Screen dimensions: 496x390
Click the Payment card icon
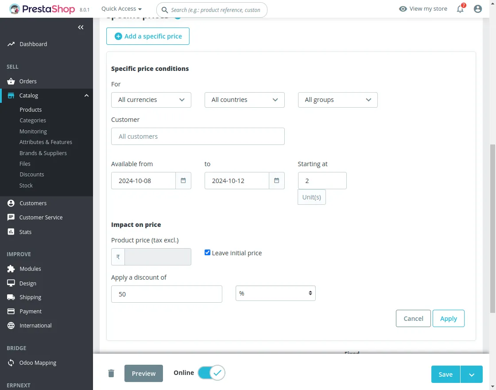pyautogui.click(x=11, y=312)
